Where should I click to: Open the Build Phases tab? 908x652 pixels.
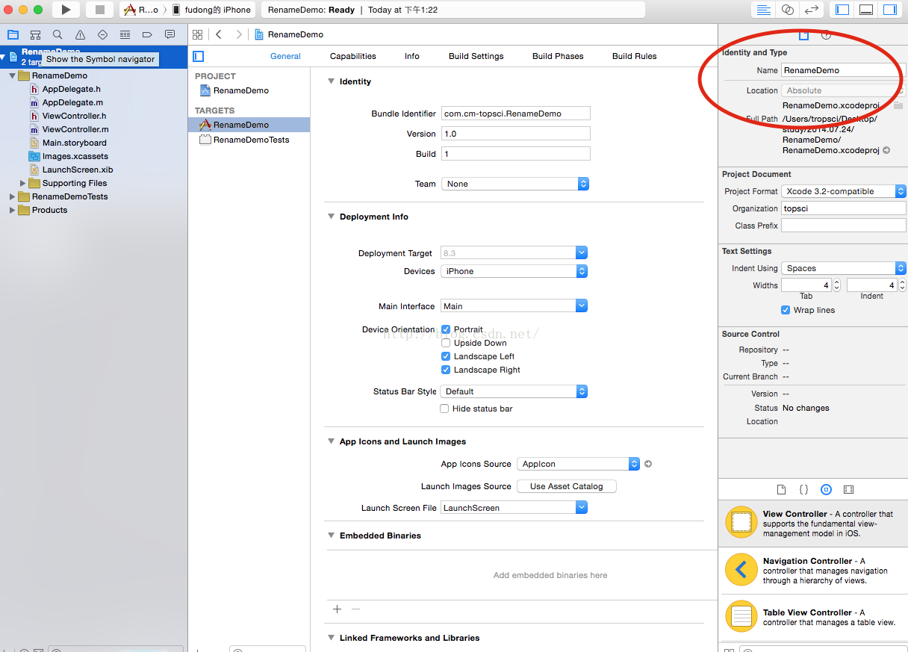click(x=558, y=56)
